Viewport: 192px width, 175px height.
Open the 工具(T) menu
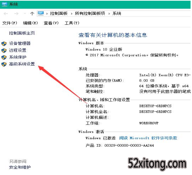coord(72,23)
